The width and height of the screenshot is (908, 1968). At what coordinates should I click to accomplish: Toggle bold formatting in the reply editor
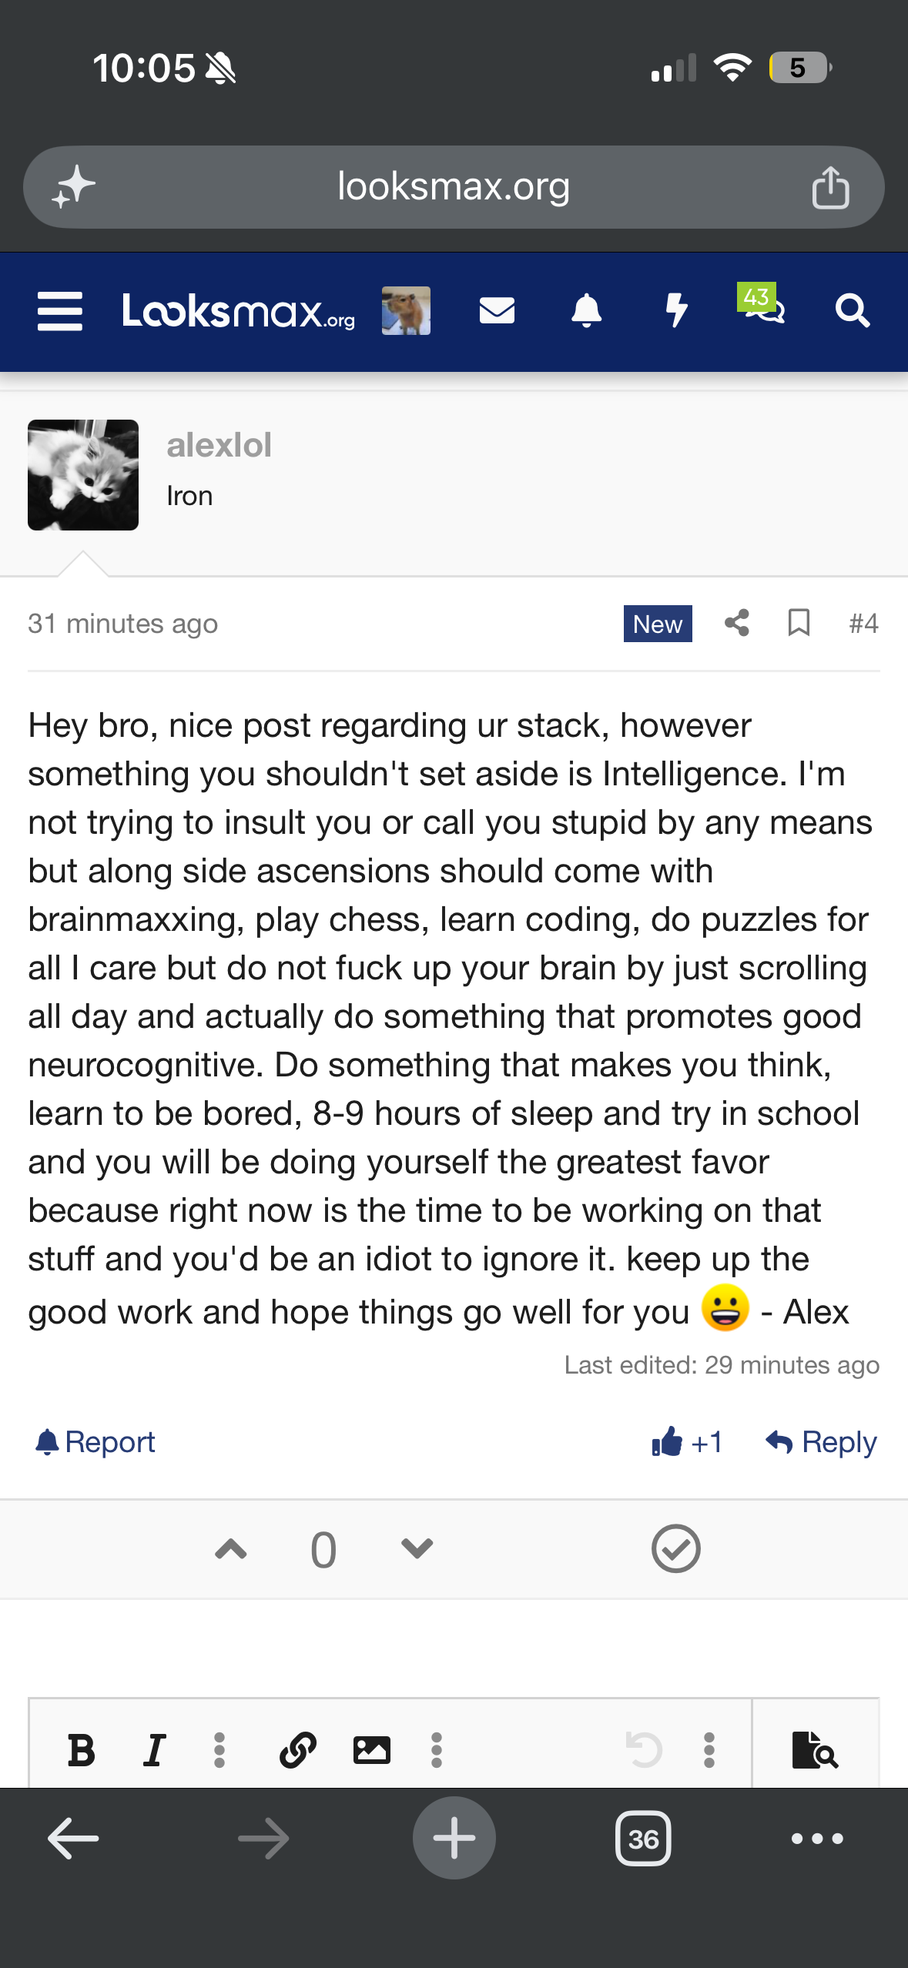tap(81, 1750)
